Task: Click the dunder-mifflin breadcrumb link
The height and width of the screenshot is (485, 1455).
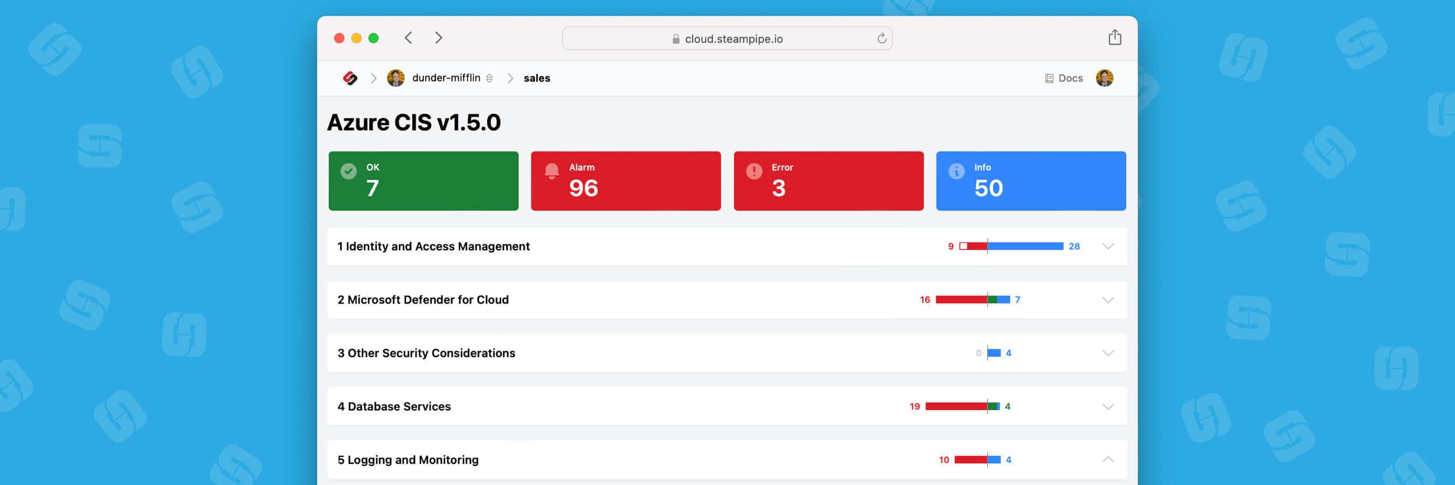Action: (x=446, y=78)
